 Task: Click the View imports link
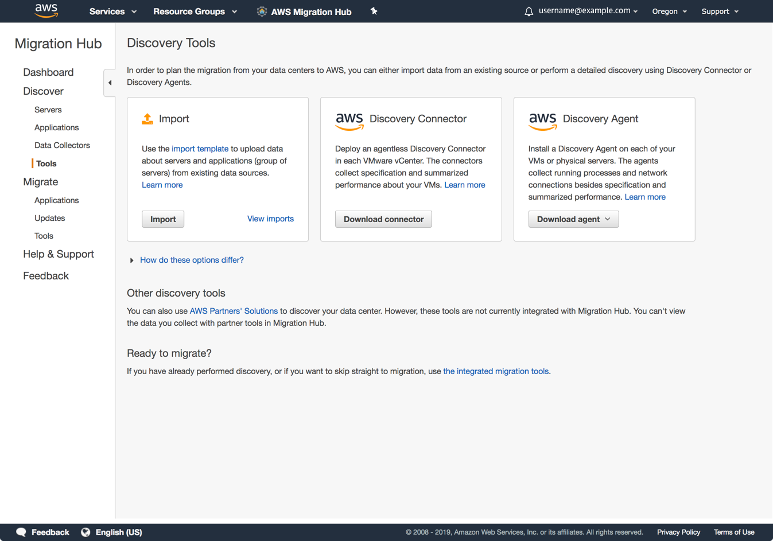point(270,219)
